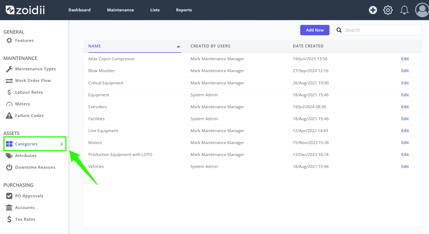Edit the Critical Equipment category
This screenshot has width=429, height=234.
[405, 83]
